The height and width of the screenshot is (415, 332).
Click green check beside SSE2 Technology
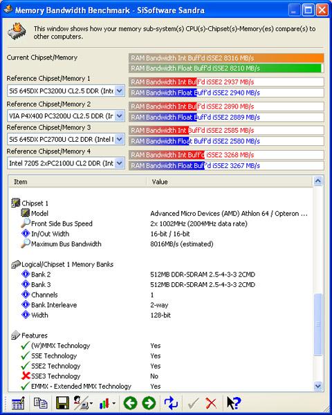(26, 366)
